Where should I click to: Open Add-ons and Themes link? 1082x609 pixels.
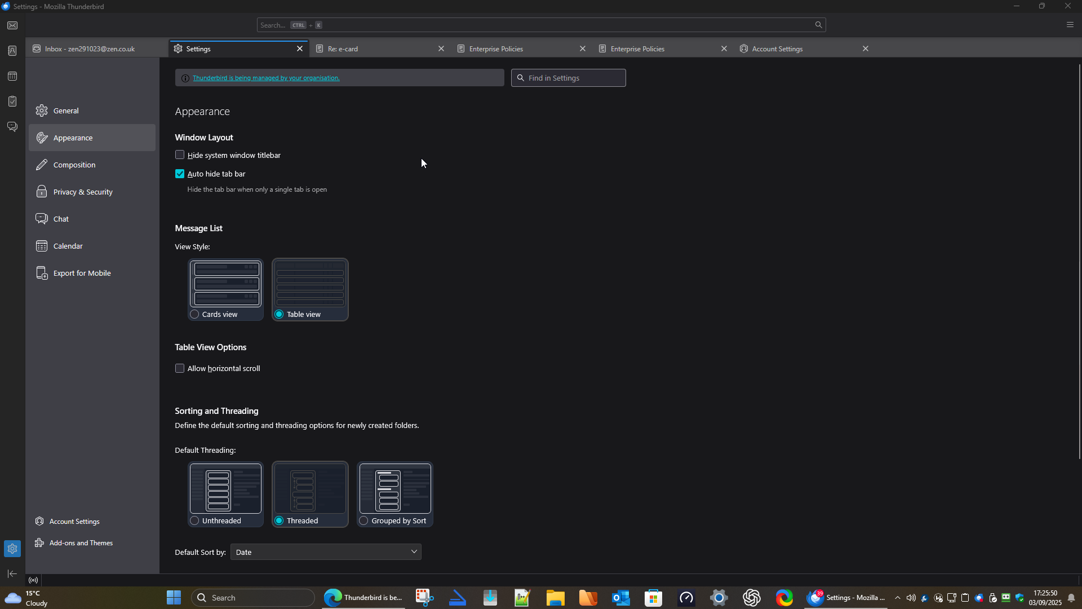[81, 543]
